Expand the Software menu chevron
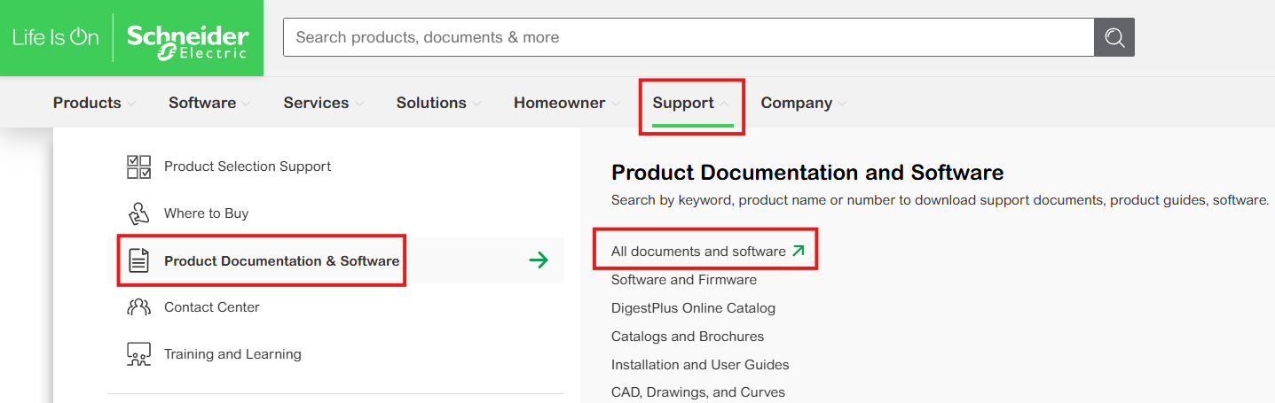The height and width of the screenshot is (403, 1275). [246, 104]
